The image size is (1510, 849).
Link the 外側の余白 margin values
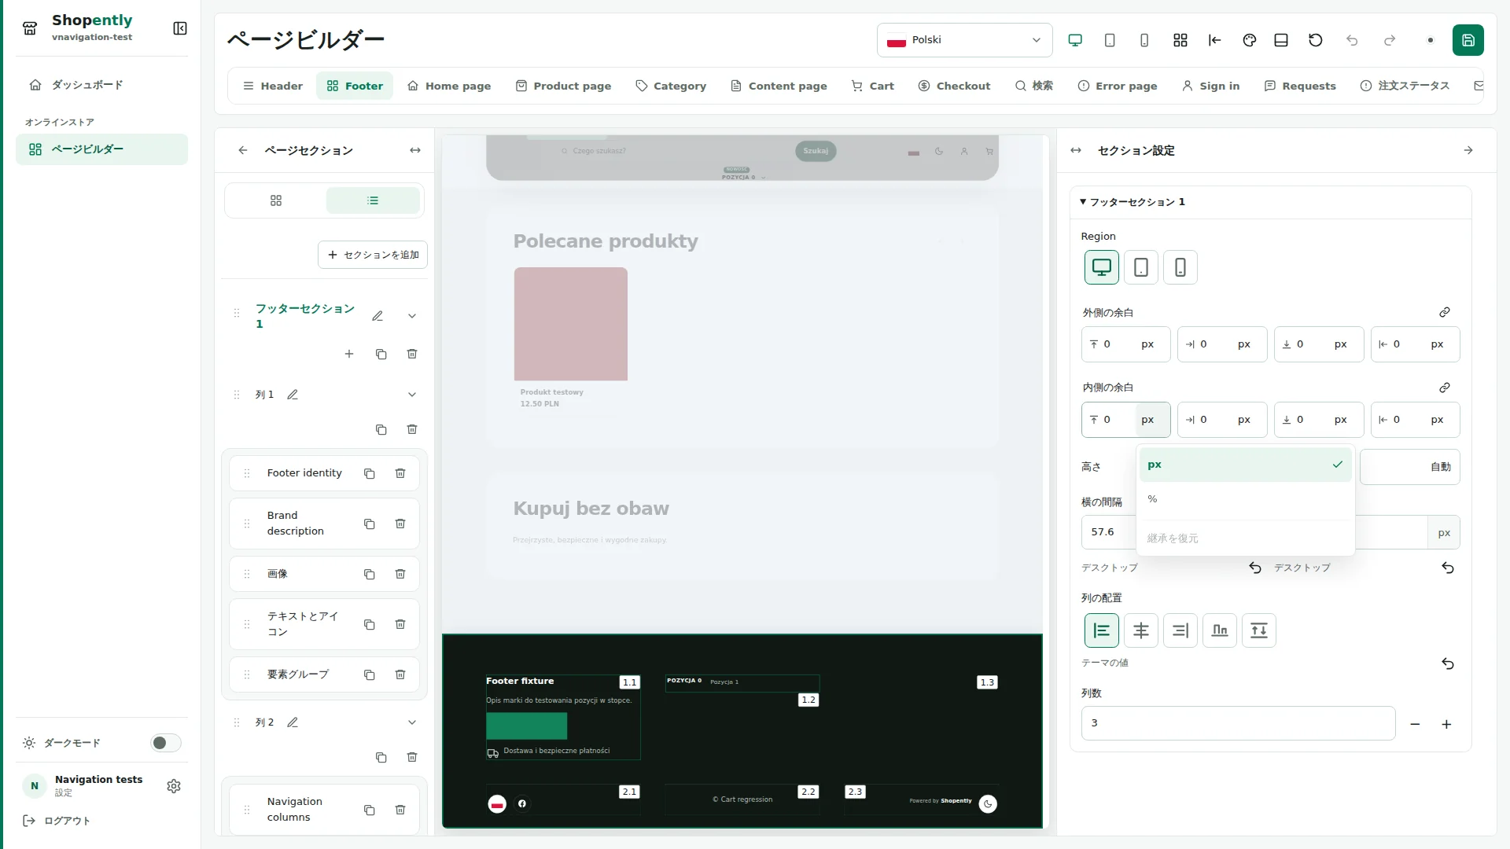point(1445,313)
